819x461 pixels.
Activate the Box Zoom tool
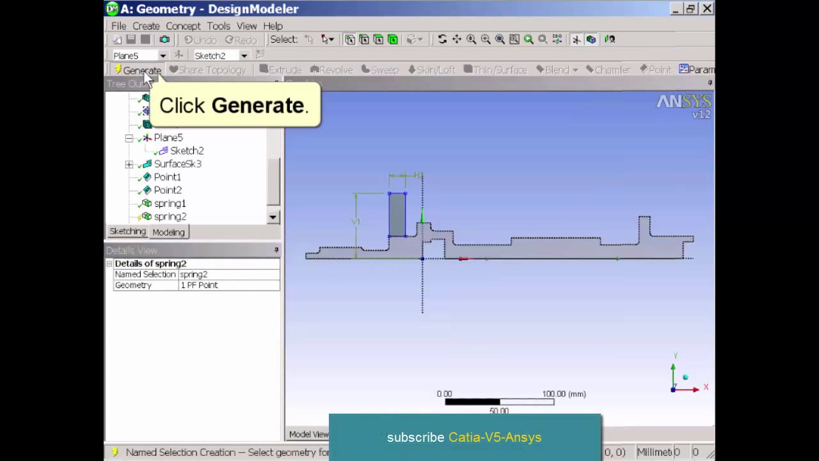(x=486, y=40)
